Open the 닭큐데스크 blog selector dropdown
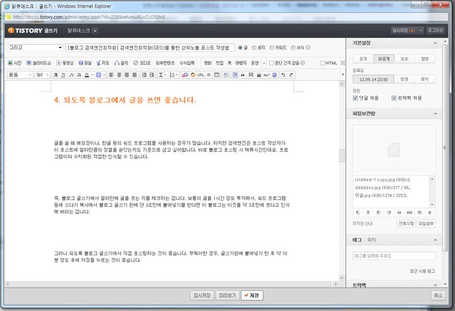This screenshot has width=455, height=311. [x=95, y=31]
